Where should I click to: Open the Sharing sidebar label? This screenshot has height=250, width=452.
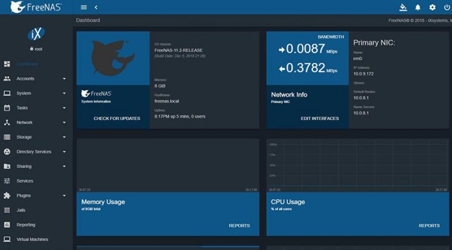coord(24,166)
